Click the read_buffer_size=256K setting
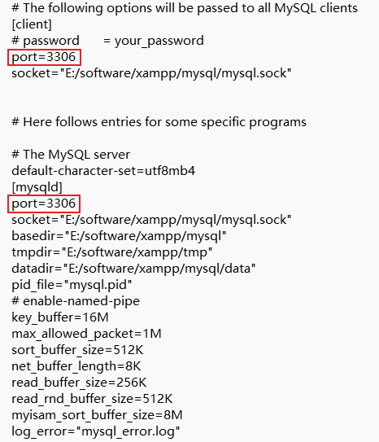This screenshot has width=379, height=442. 79,383
